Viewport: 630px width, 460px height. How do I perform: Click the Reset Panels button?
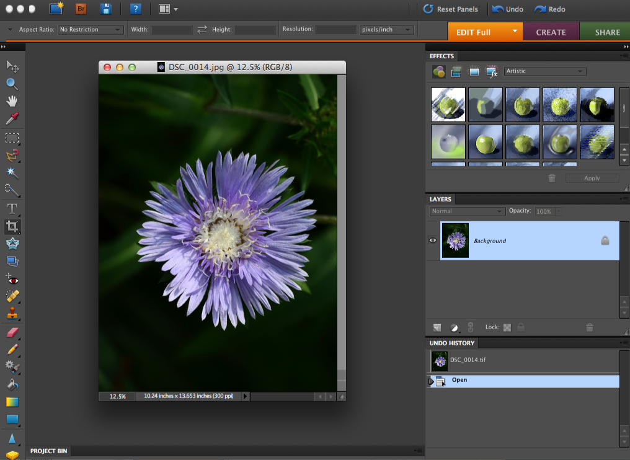click(451, 9)
